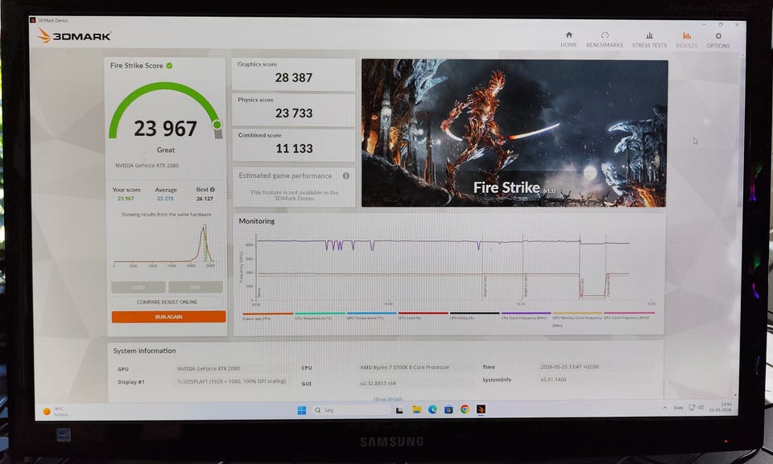
Task: Open the Benchmarks tab
Action: tap(605, 40)
